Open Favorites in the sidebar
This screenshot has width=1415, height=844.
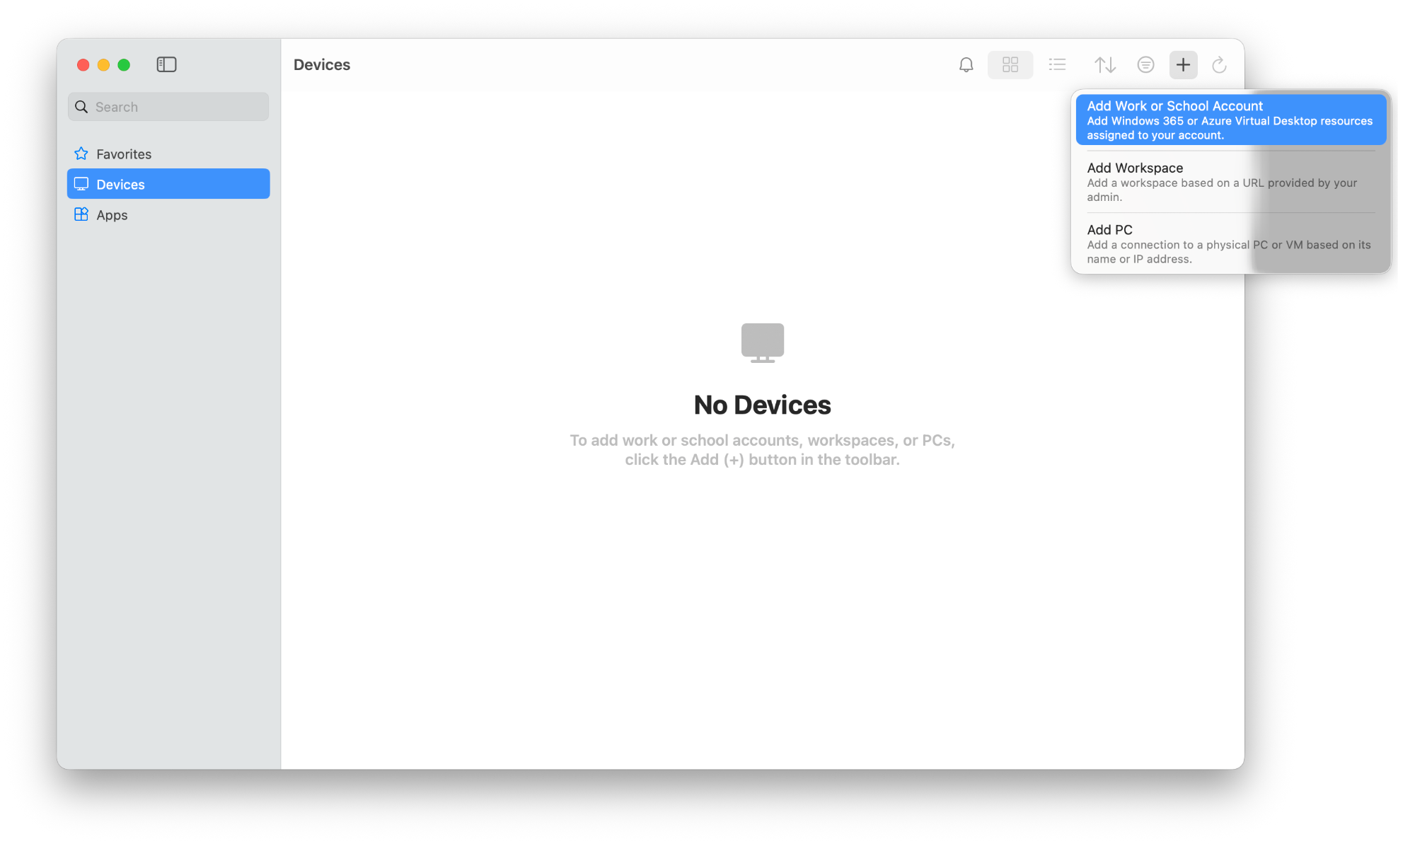[x=124, y=154]
